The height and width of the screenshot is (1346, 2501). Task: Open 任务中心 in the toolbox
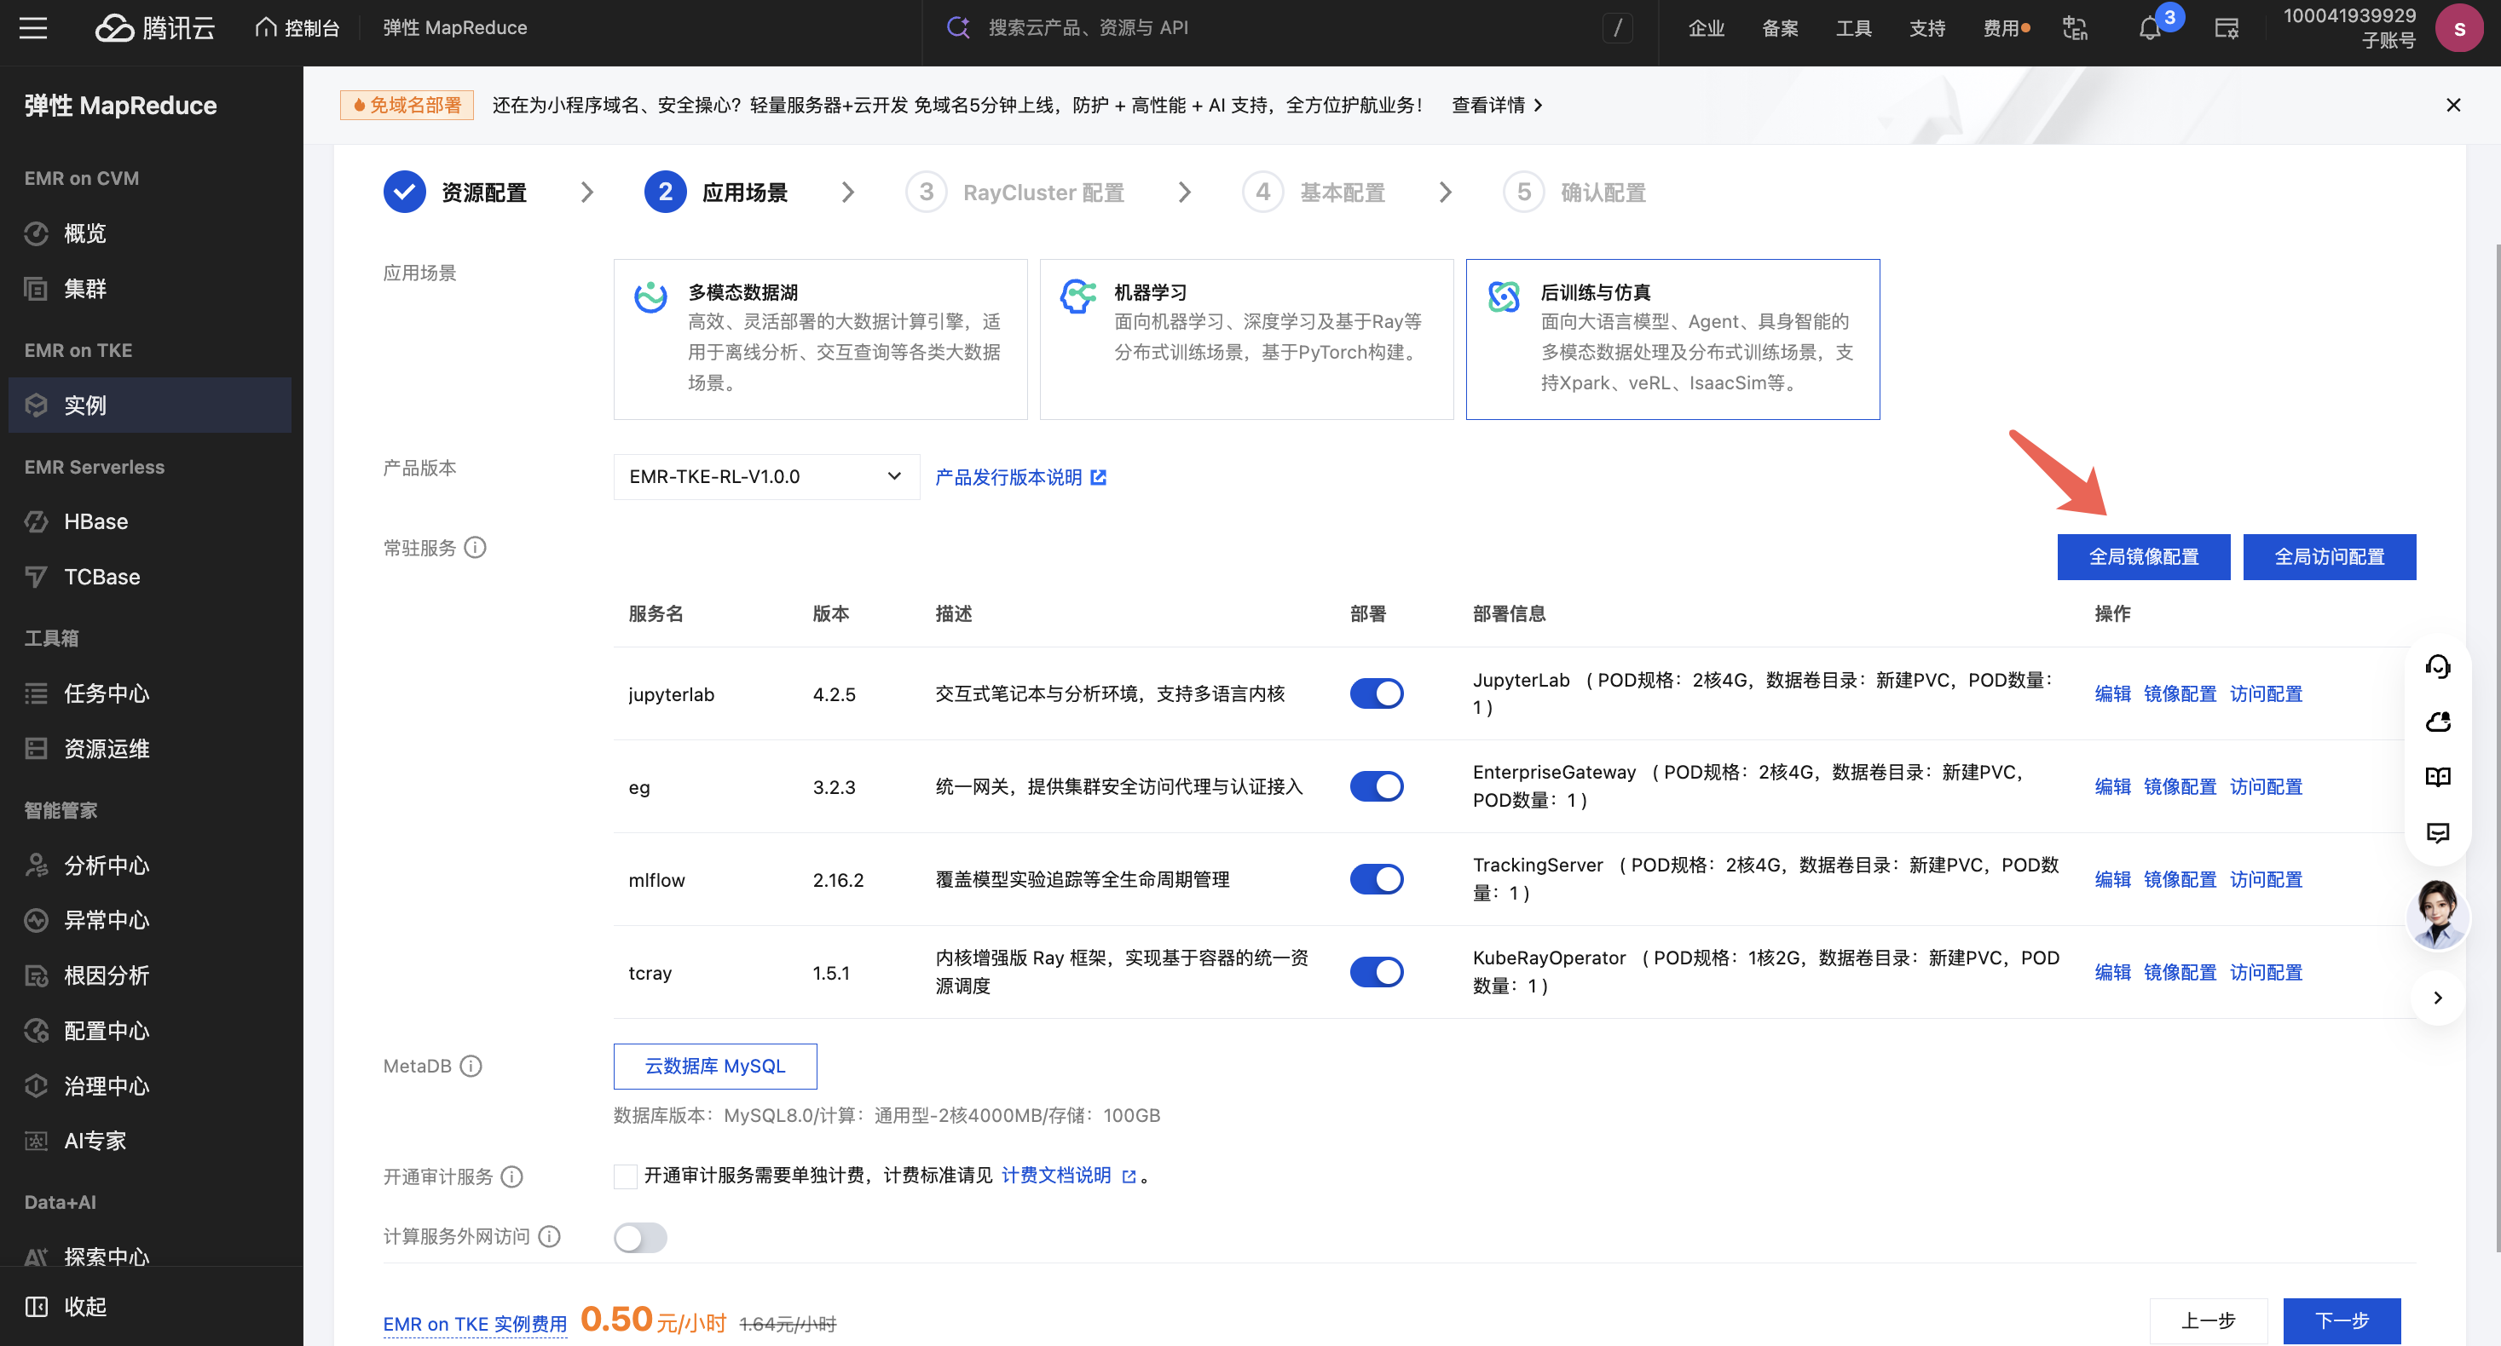tap(149, 693)
